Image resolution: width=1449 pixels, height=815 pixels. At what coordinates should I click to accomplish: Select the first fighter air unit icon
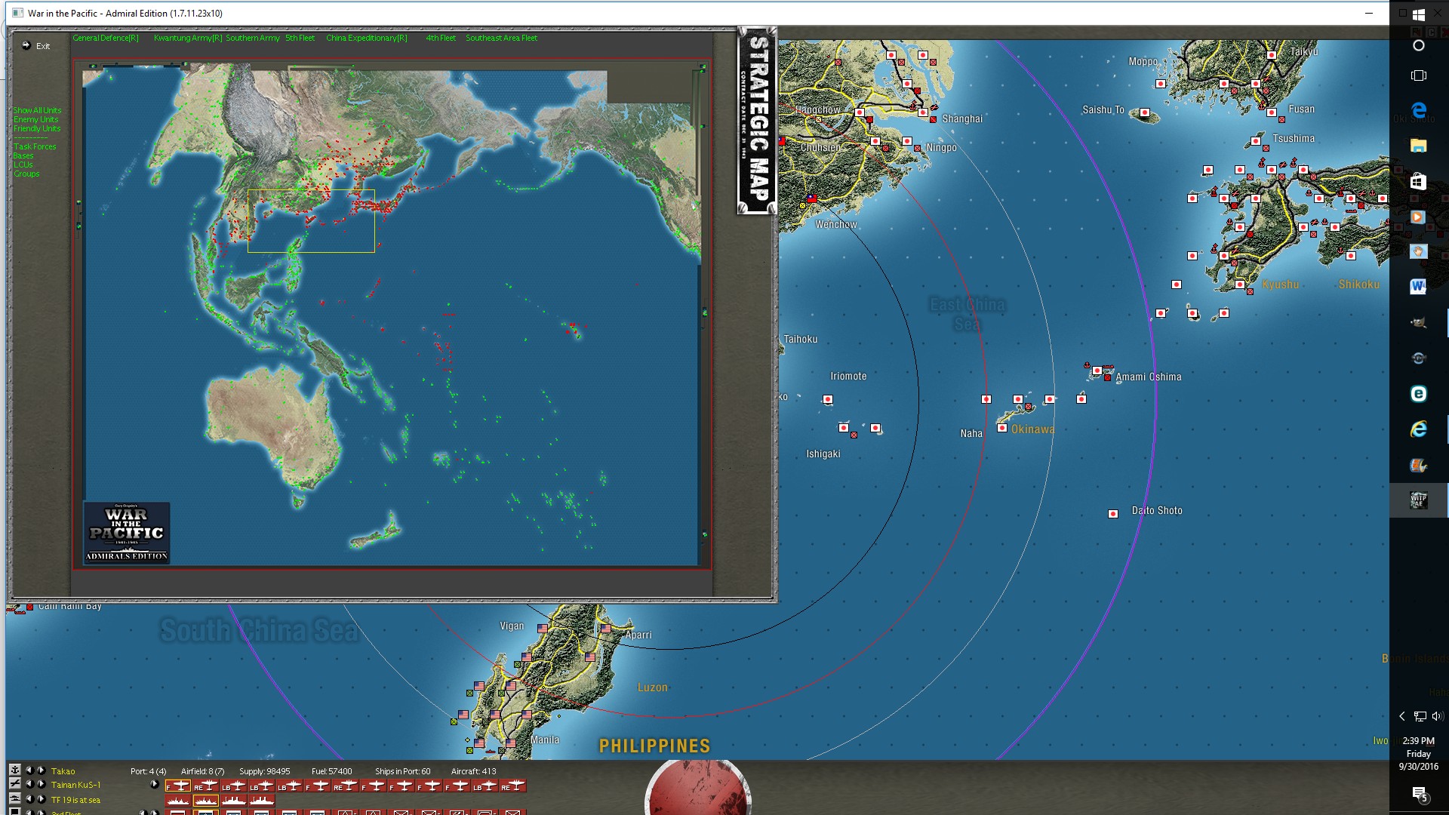click(178, 786)
